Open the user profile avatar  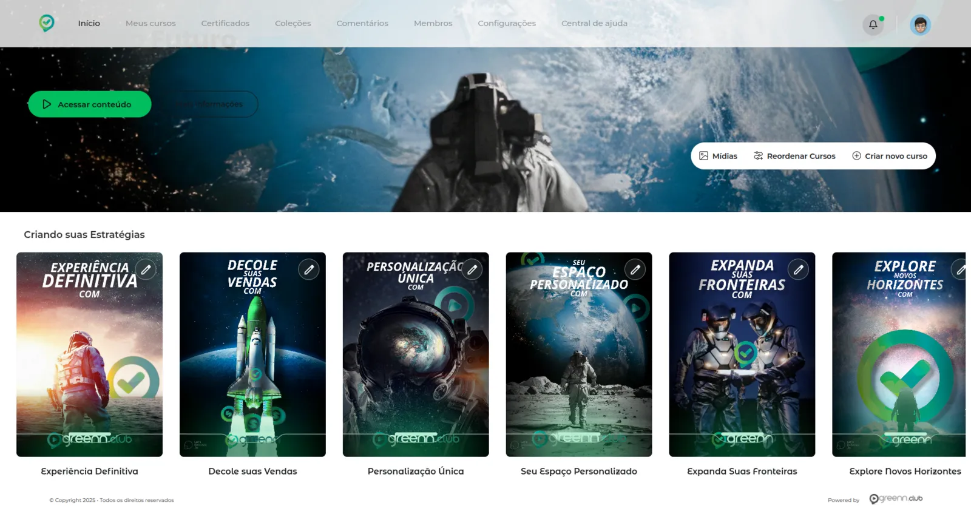(x=920, y=25)
